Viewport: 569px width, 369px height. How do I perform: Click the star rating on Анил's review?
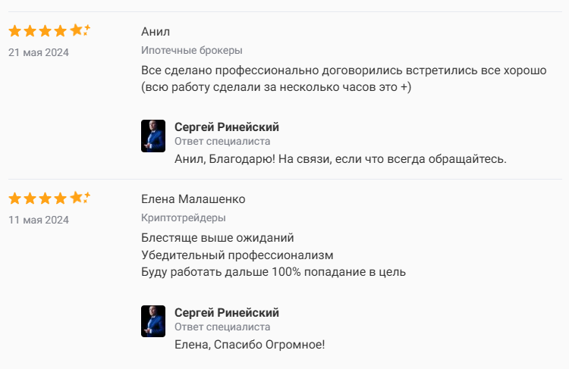(x=49, y=31)
